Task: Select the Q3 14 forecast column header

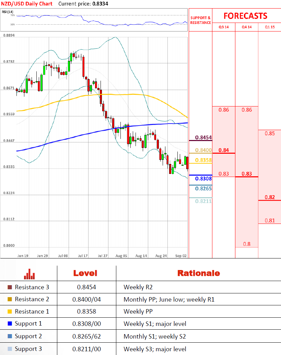Action: click(x=224, y=27)
